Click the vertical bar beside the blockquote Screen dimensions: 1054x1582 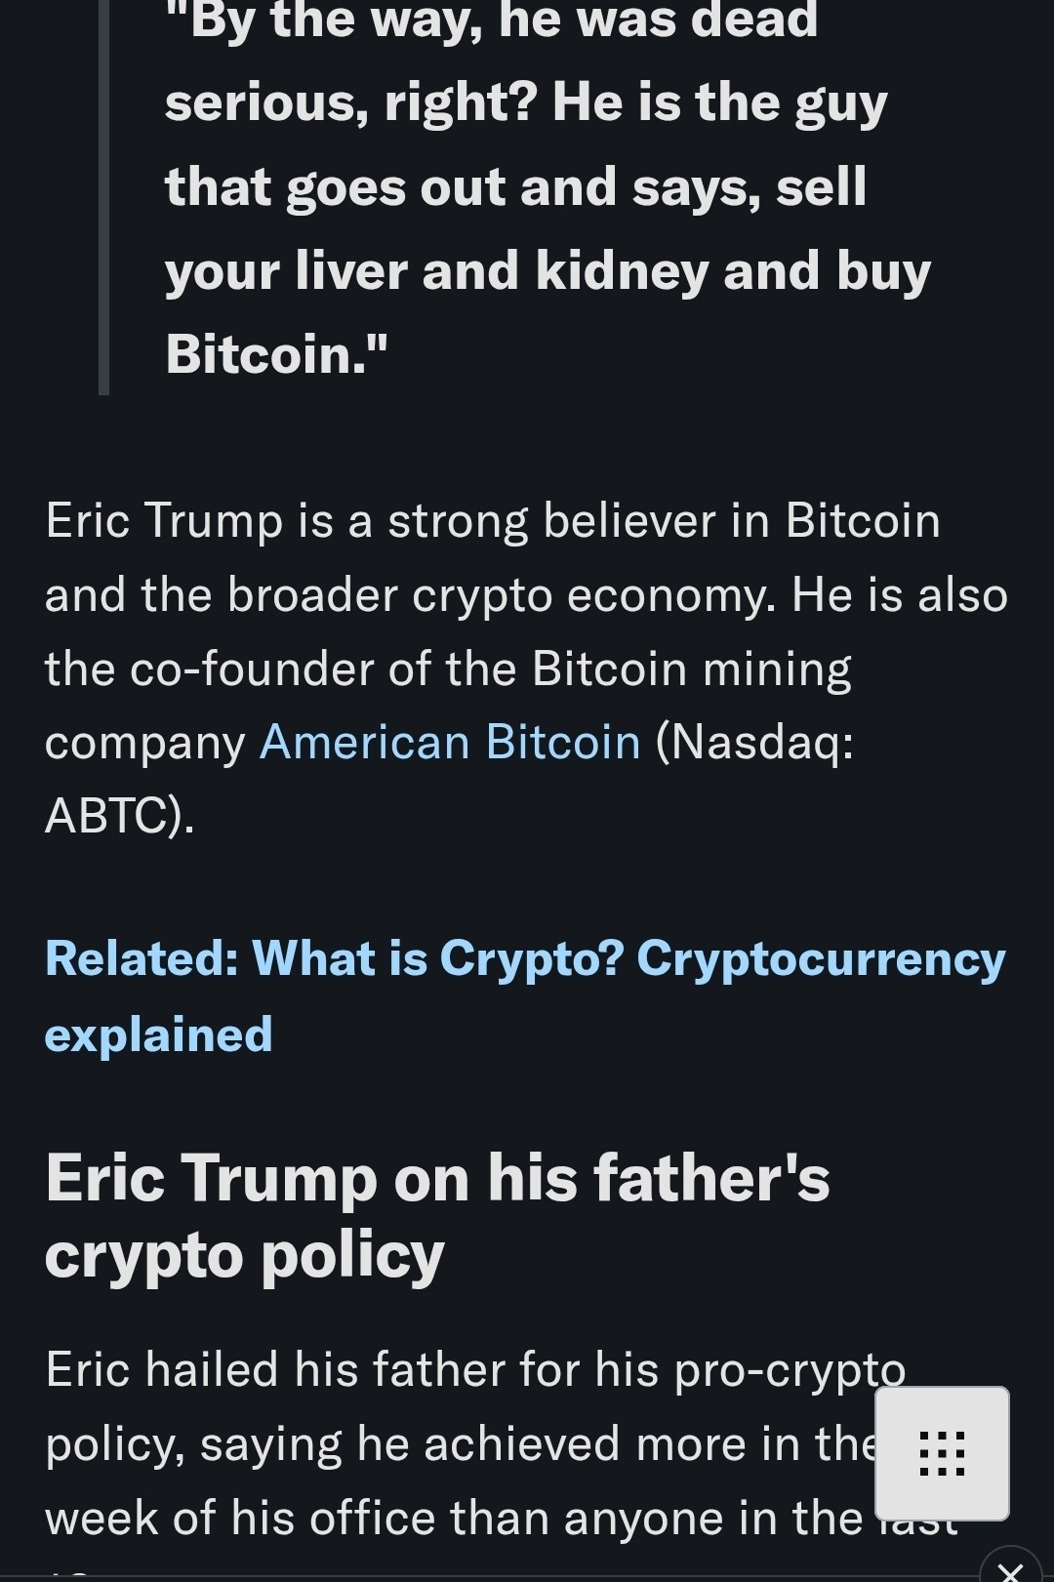pyautogui.click(x=104, y=195)
